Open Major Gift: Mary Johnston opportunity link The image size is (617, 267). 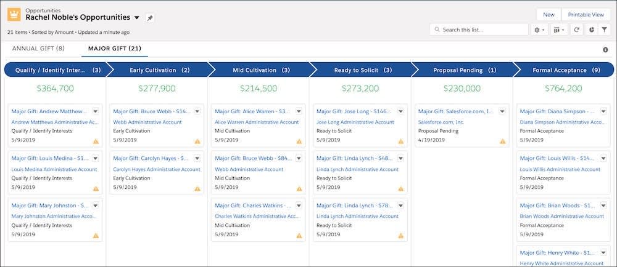[49, 205]
